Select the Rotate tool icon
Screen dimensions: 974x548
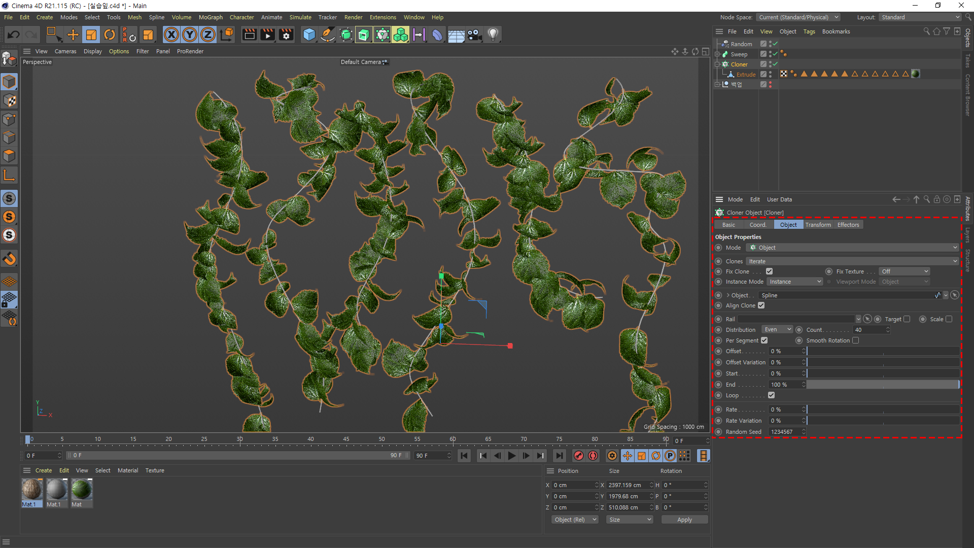click(x=110, y=35)
